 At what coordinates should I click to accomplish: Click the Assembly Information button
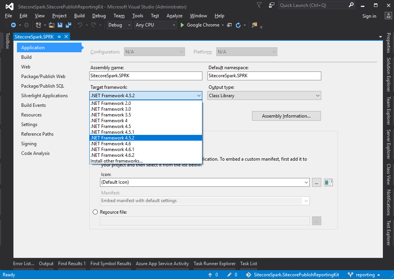(286, 116)
